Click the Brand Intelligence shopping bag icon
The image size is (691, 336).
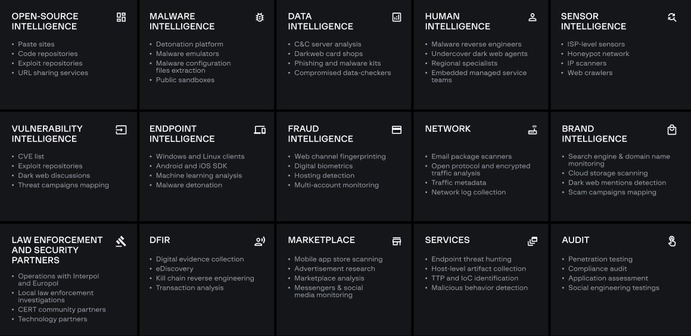pyautogui.click(x=672, y=130)
